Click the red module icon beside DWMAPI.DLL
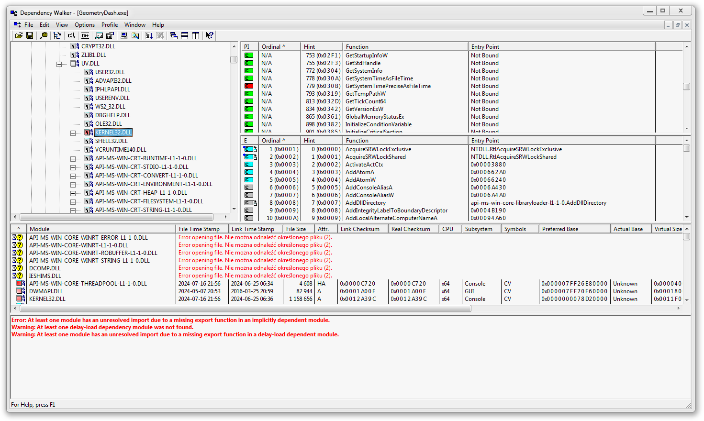The image size is (704, 421). click(21, 291)
